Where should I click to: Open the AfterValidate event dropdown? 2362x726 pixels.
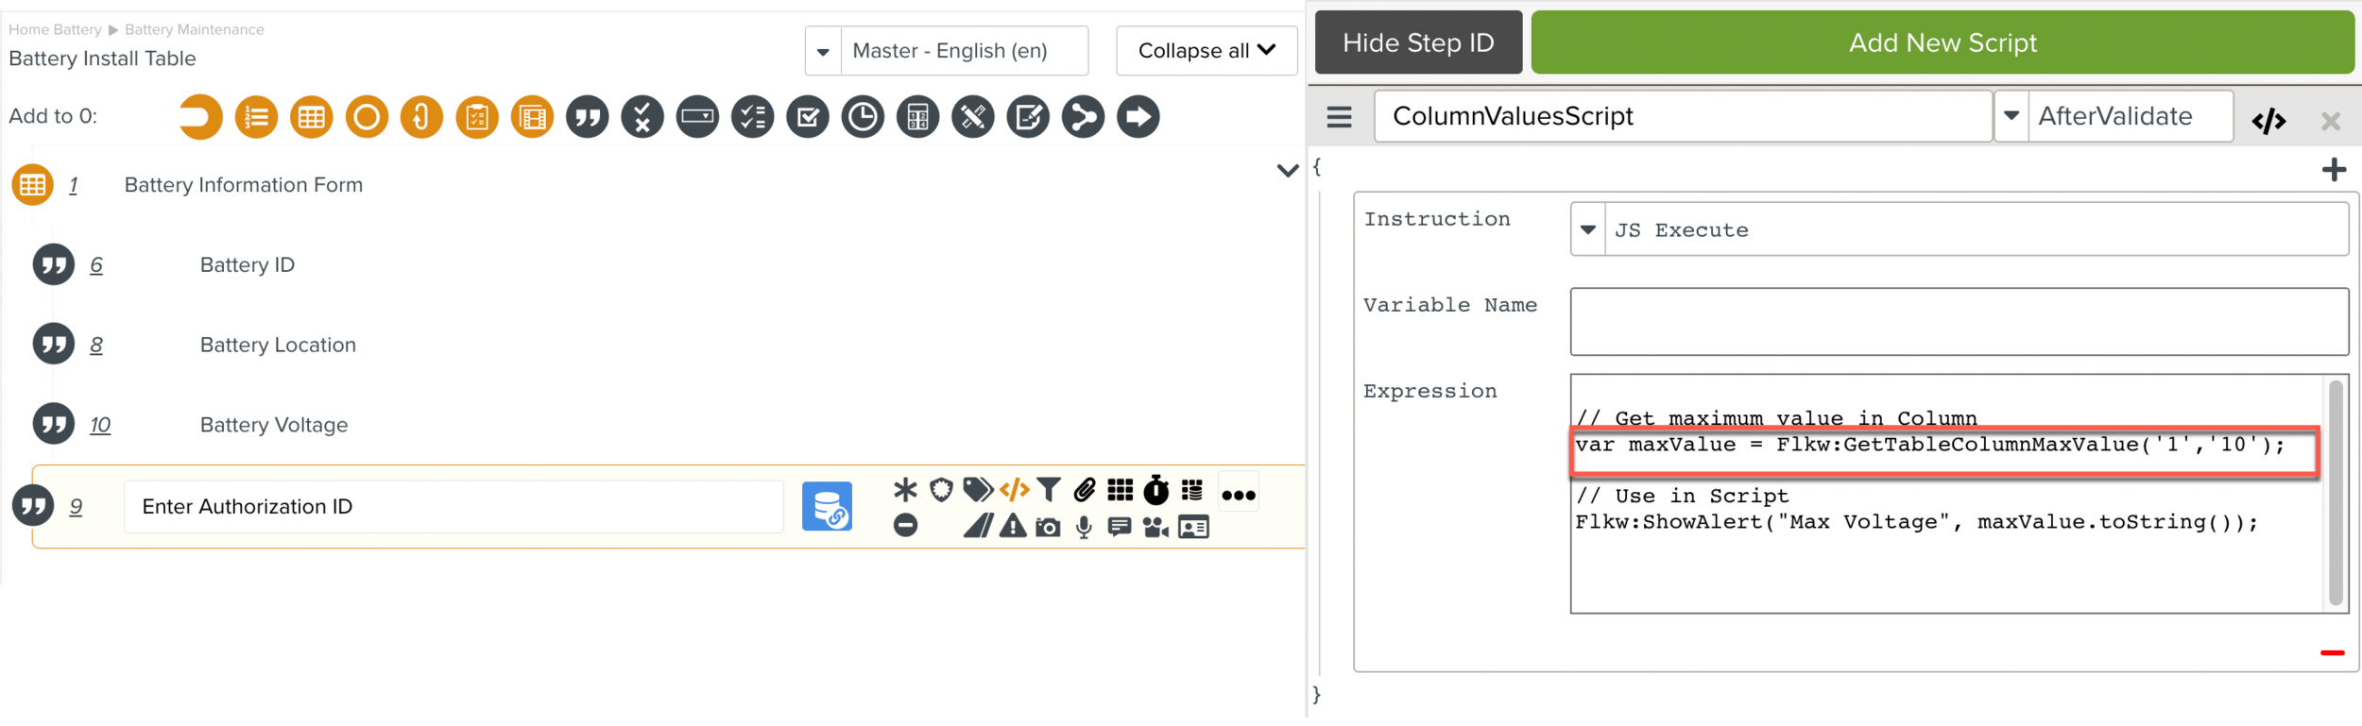(2011, 116)
